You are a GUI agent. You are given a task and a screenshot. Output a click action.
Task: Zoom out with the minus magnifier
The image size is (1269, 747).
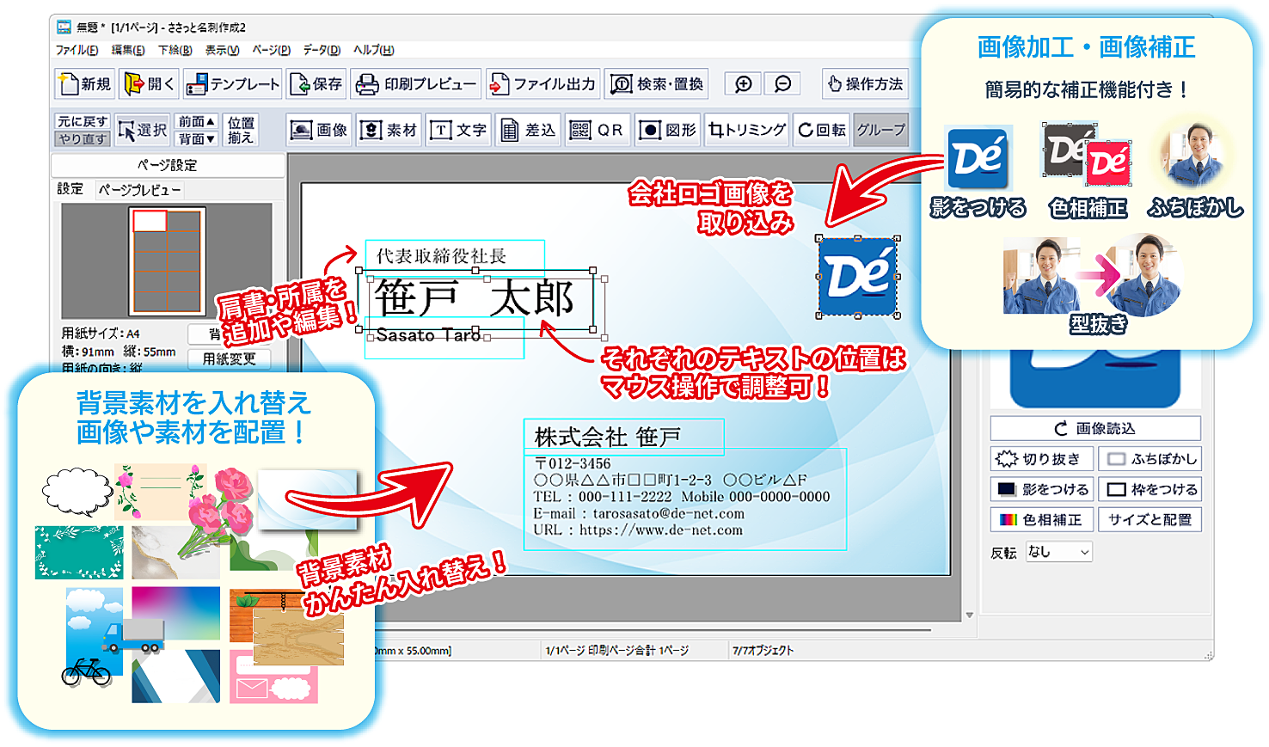782,83
